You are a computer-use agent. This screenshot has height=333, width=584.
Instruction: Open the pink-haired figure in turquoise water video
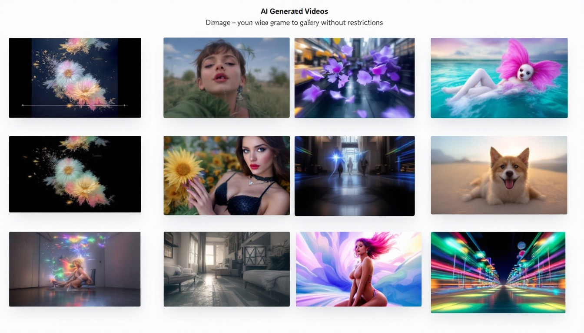coord(499,78)
